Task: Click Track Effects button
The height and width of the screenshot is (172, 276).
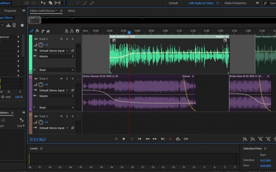Action: click(x=7, y=18)
